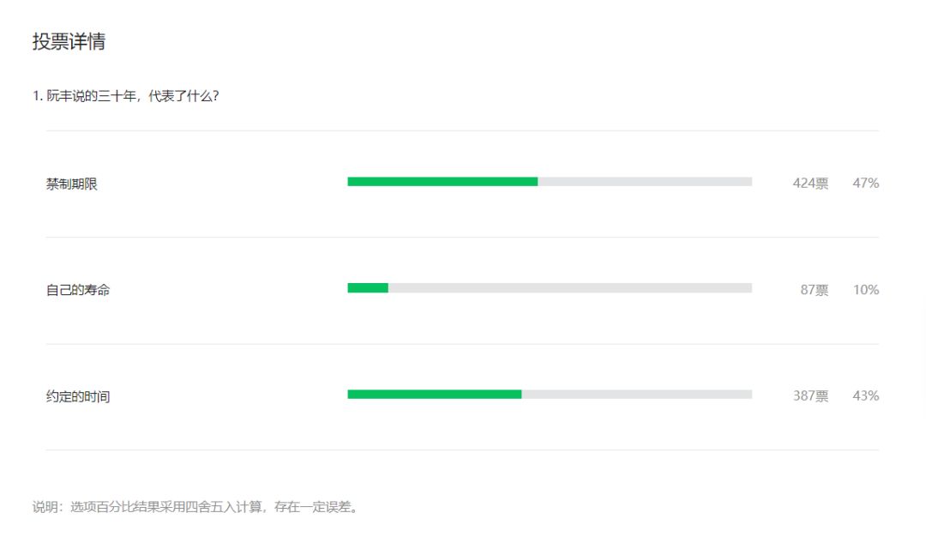Screen dimensions: 926x537
Task: Select the question text 阮丰说的三十年
Action: click(92, 96)
